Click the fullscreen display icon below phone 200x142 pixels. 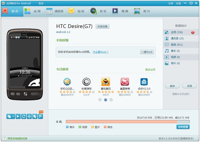point(29,116)
